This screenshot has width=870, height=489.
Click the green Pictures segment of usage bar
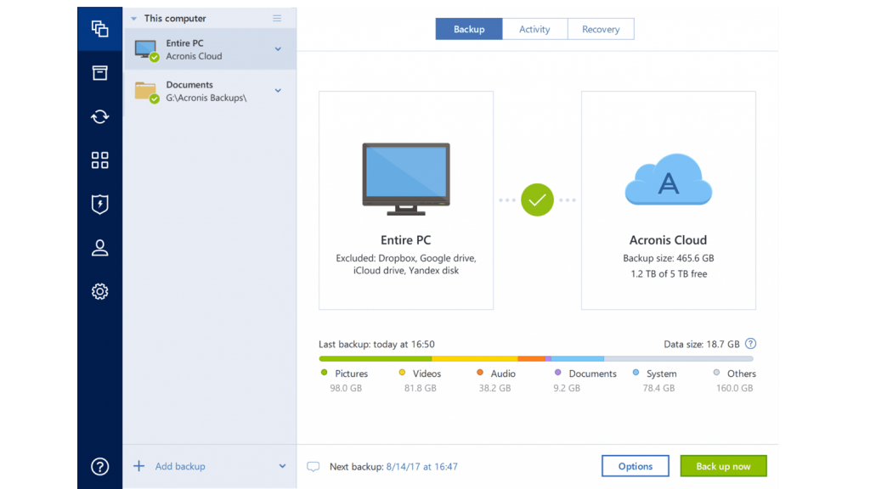click(376, 359)
